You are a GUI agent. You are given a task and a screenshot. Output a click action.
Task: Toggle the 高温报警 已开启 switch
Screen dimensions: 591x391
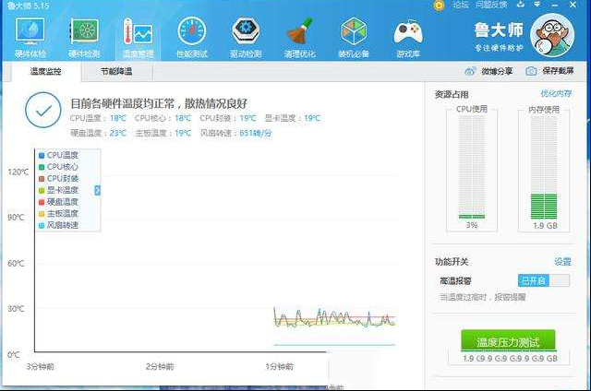click(x=544, y=280)
